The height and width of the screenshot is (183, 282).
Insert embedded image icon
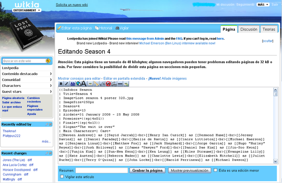(x=90, y=84)
